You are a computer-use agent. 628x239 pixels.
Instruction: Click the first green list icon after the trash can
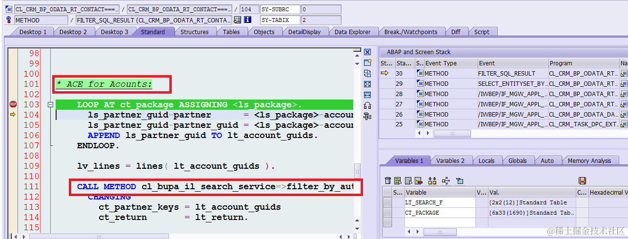pyautogui.click(x=398, y=180)
